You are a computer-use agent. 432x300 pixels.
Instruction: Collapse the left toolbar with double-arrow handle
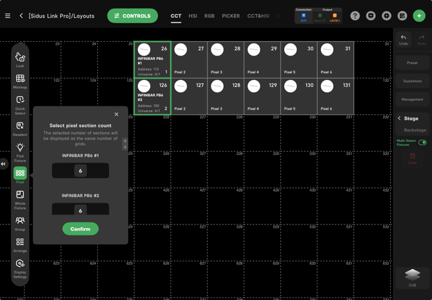[3, 164]
